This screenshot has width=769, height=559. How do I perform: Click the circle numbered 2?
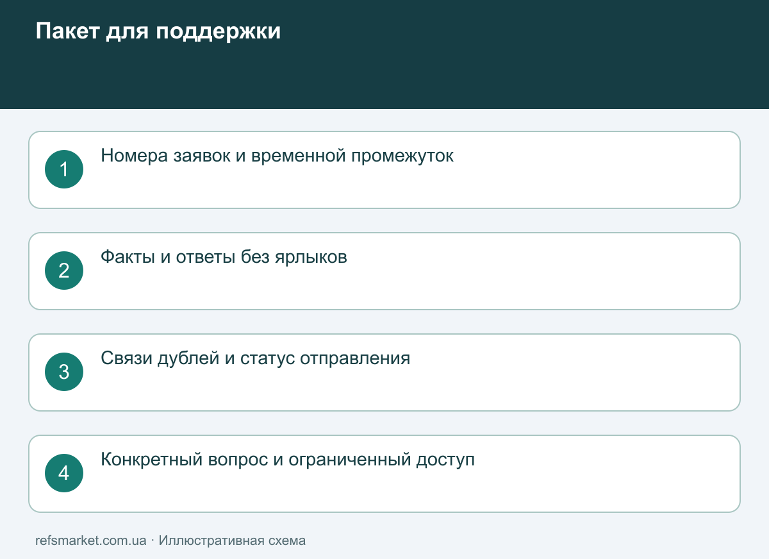click(x=64, y=271)
